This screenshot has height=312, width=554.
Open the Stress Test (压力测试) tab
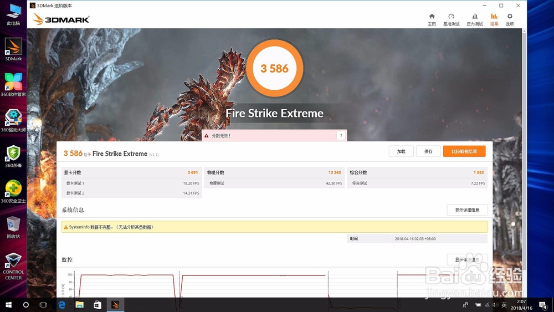click(475, 20)
